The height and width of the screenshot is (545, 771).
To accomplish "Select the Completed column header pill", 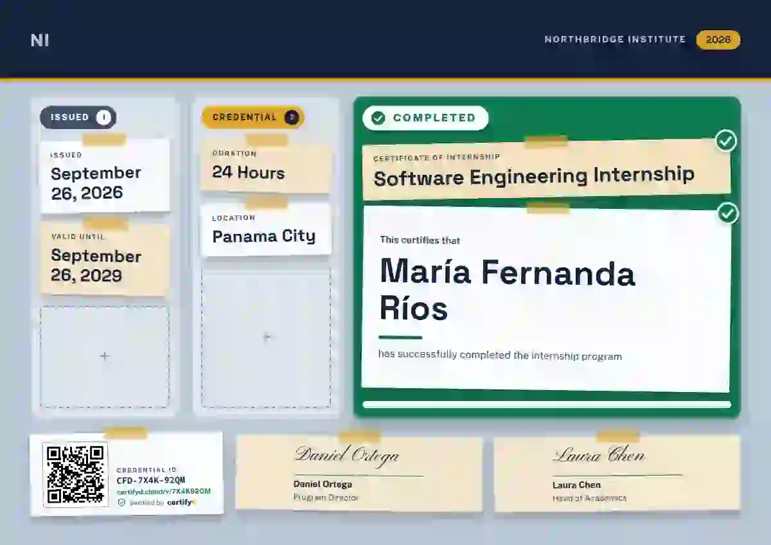I will coord(425,118).
